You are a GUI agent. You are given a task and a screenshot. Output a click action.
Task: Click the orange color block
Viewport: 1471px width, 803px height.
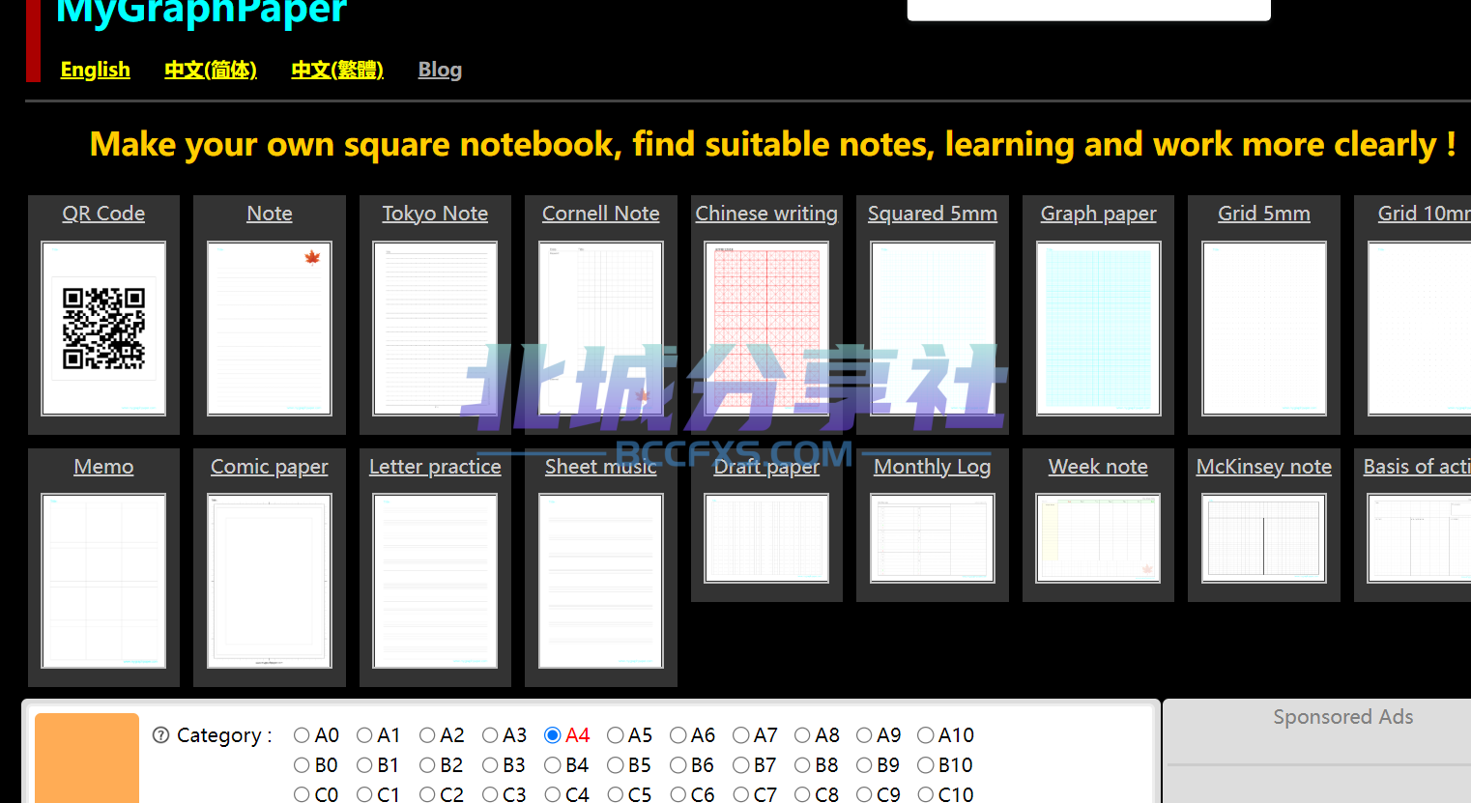point(87,758)
